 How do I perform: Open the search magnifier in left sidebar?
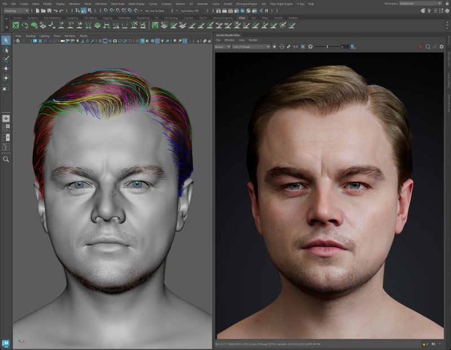6,159
